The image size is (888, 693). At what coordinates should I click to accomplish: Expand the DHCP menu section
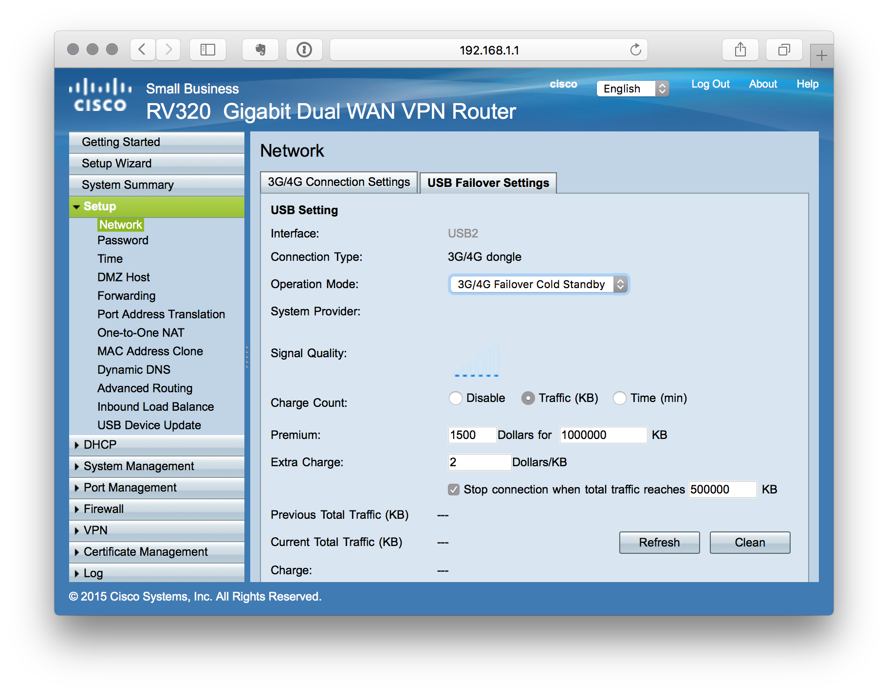click(157, 445)
